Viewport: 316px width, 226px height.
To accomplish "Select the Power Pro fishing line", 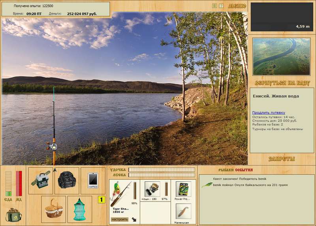I will click(x=183, y=189).
